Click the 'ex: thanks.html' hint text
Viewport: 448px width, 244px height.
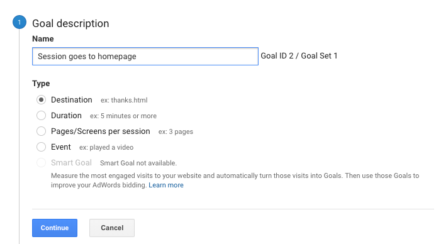pos(124,100)
